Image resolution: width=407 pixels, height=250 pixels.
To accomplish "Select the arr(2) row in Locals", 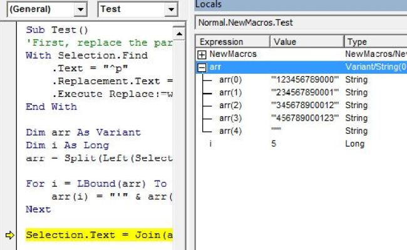I will (301, 106).
